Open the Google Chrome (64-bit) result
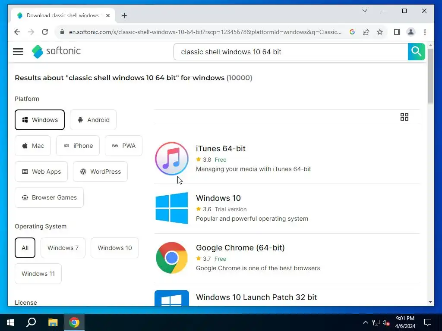This screenshot has height=331, width=442. pyautogui.click(x=240, y=248)
